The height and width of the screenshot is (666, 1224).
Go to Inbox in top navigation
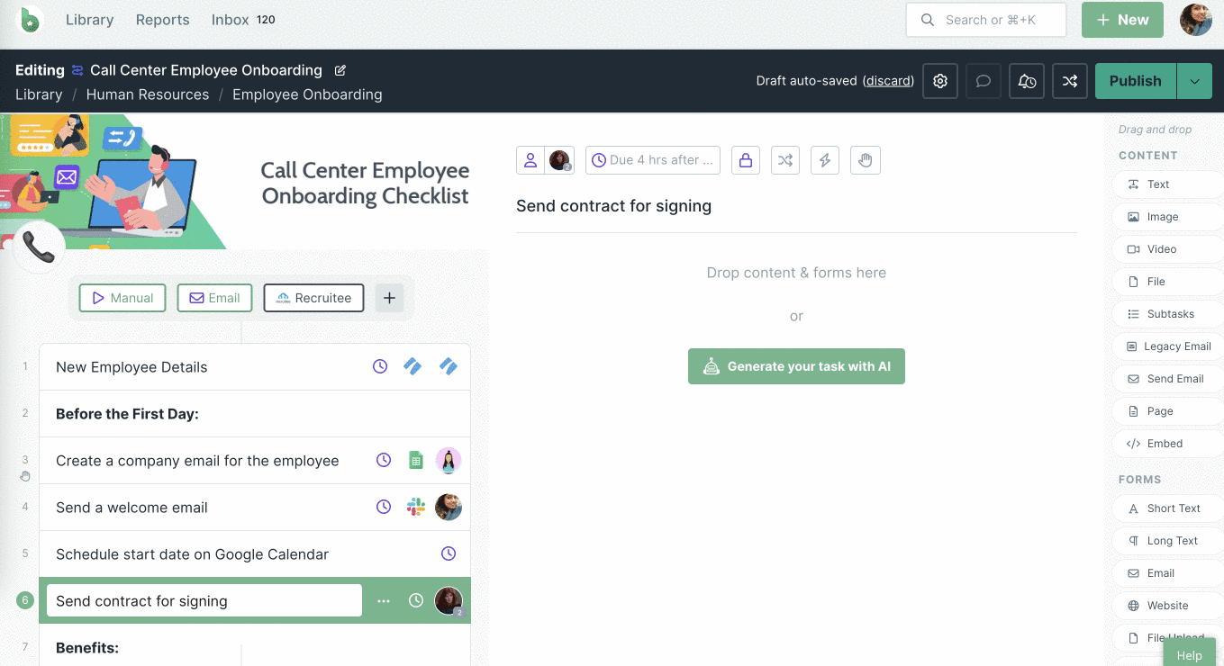click(230, 20)
